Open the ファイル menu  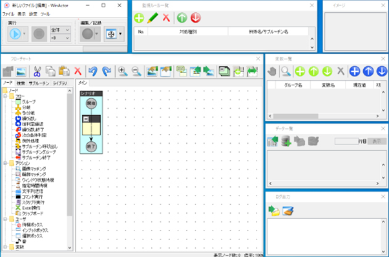(x=8, y=14)
